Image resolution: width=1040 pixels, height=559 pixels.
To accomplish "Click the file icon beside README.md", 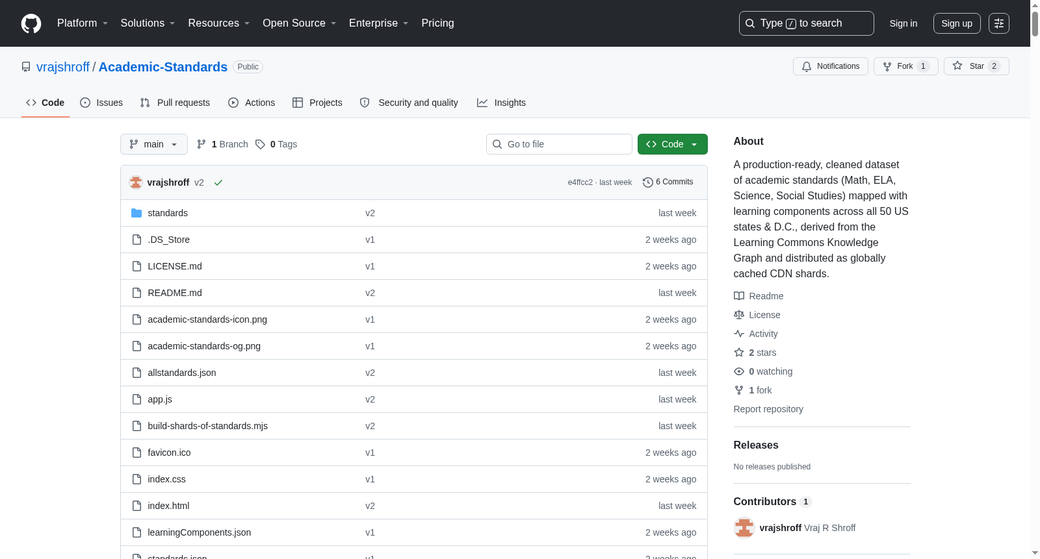I will (x=136, y=293).
